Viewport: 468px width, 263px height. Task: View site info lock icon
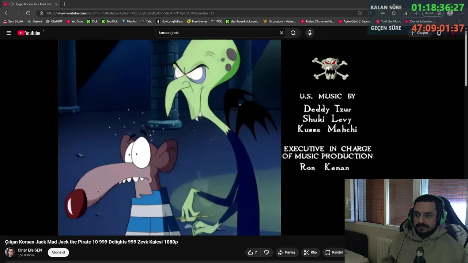(41, 13)
